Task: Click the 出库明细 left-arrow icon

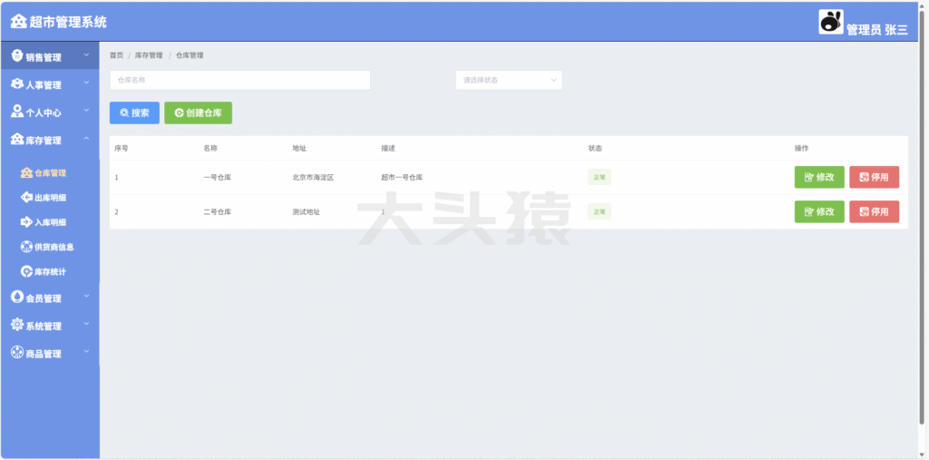Action: pyautogui.click(x=26, y=198)
